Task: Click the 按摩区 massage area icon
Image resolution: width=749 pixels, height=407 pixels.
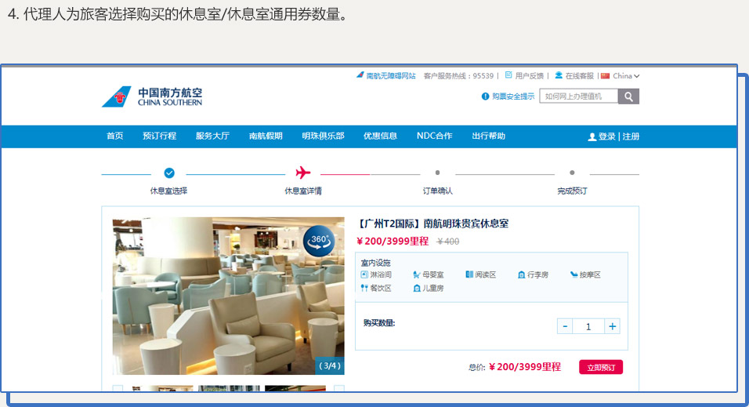Action: pos(574,275)
